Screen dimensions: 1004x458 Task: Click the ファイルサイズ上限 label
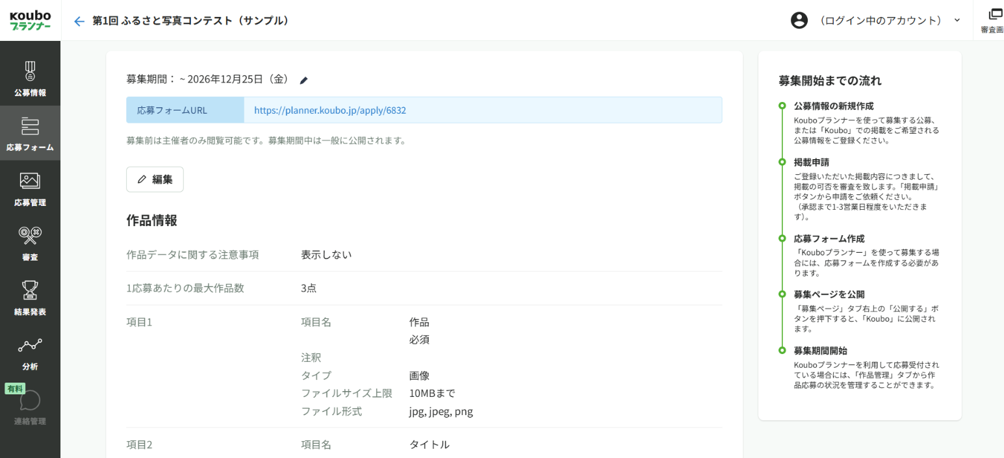tap(346, 393)
